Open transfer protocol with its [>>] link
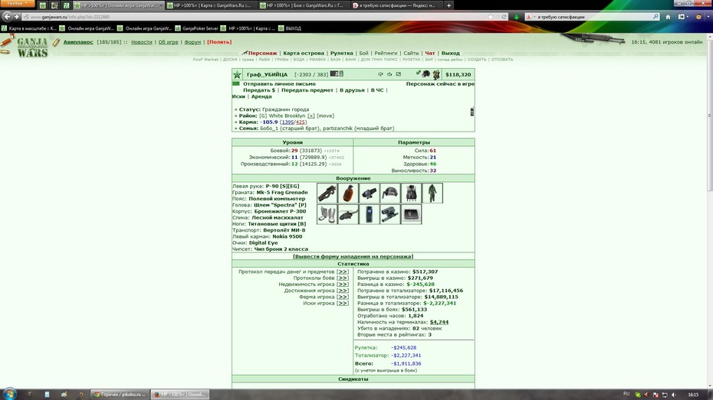This screenshot has width=713, height=400. pos(343,272)
